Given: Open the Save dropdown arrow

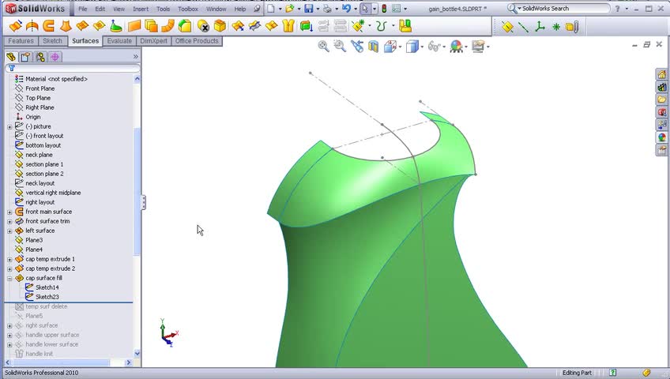Looking at the screenshot, I should (x=318, y=9).
